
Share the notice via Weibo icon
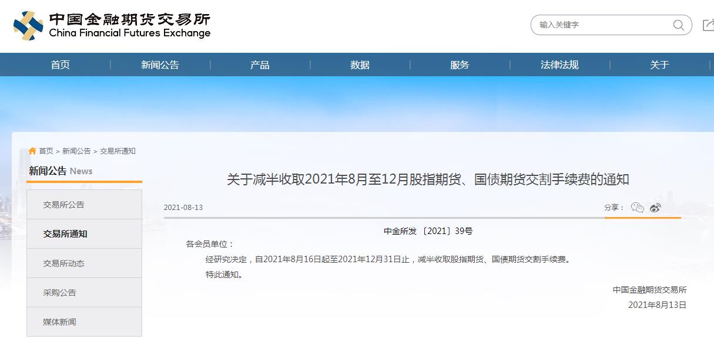point(656,207)
